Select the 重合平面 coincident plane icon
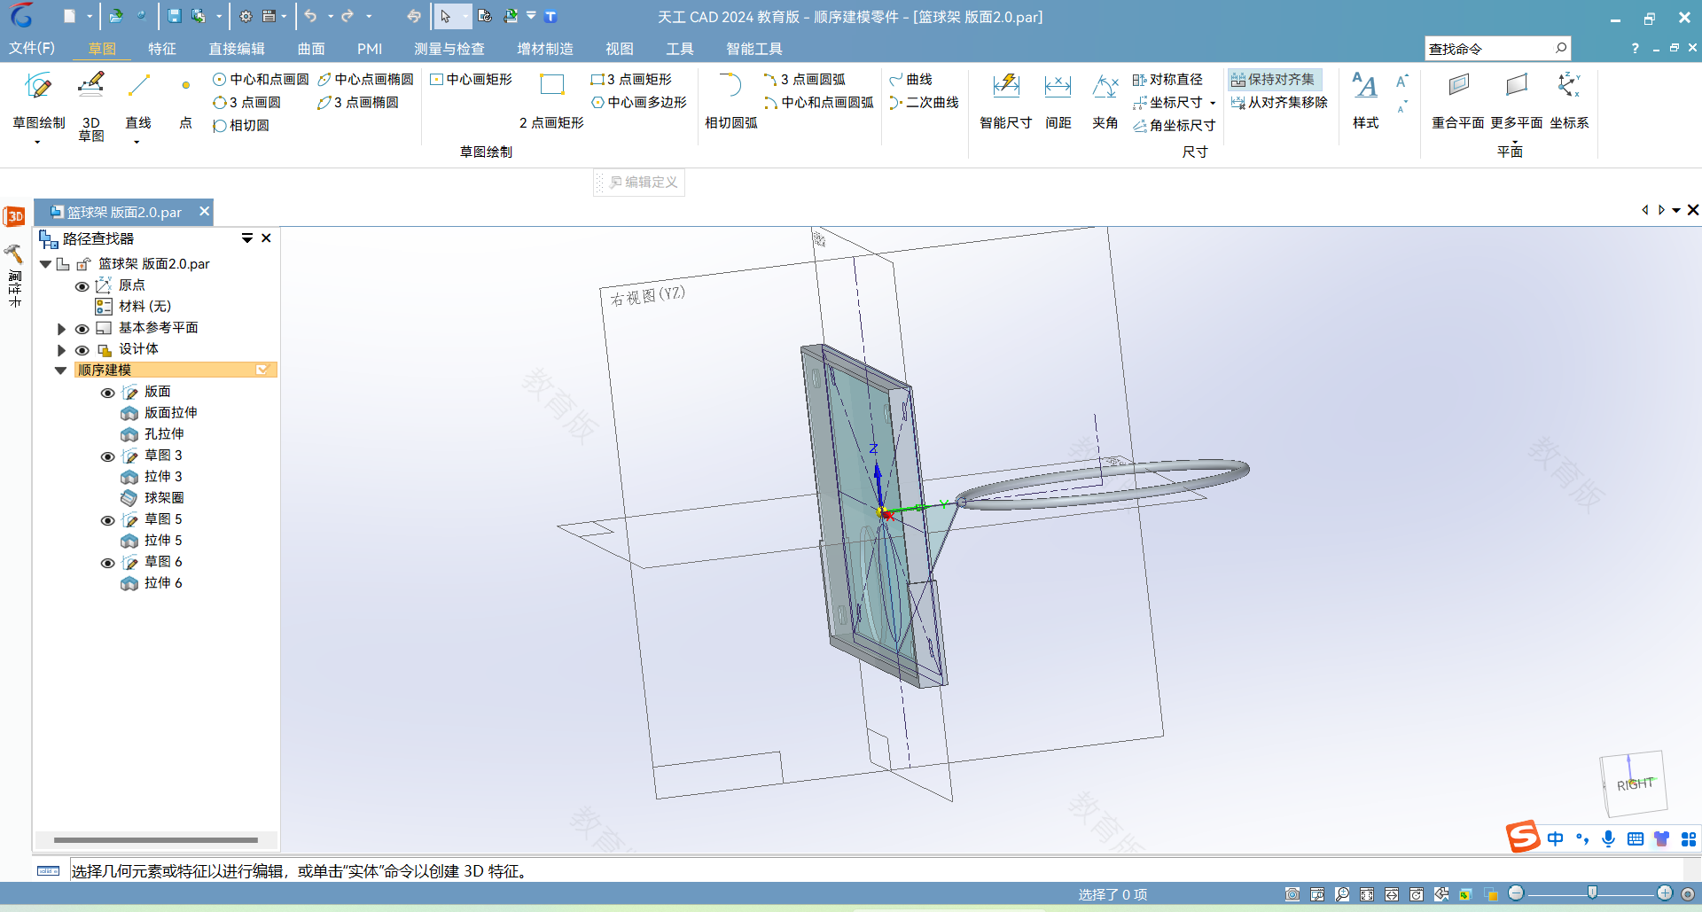The height and width of the screenshot is (912, 1702). [x=1458, y=86]
